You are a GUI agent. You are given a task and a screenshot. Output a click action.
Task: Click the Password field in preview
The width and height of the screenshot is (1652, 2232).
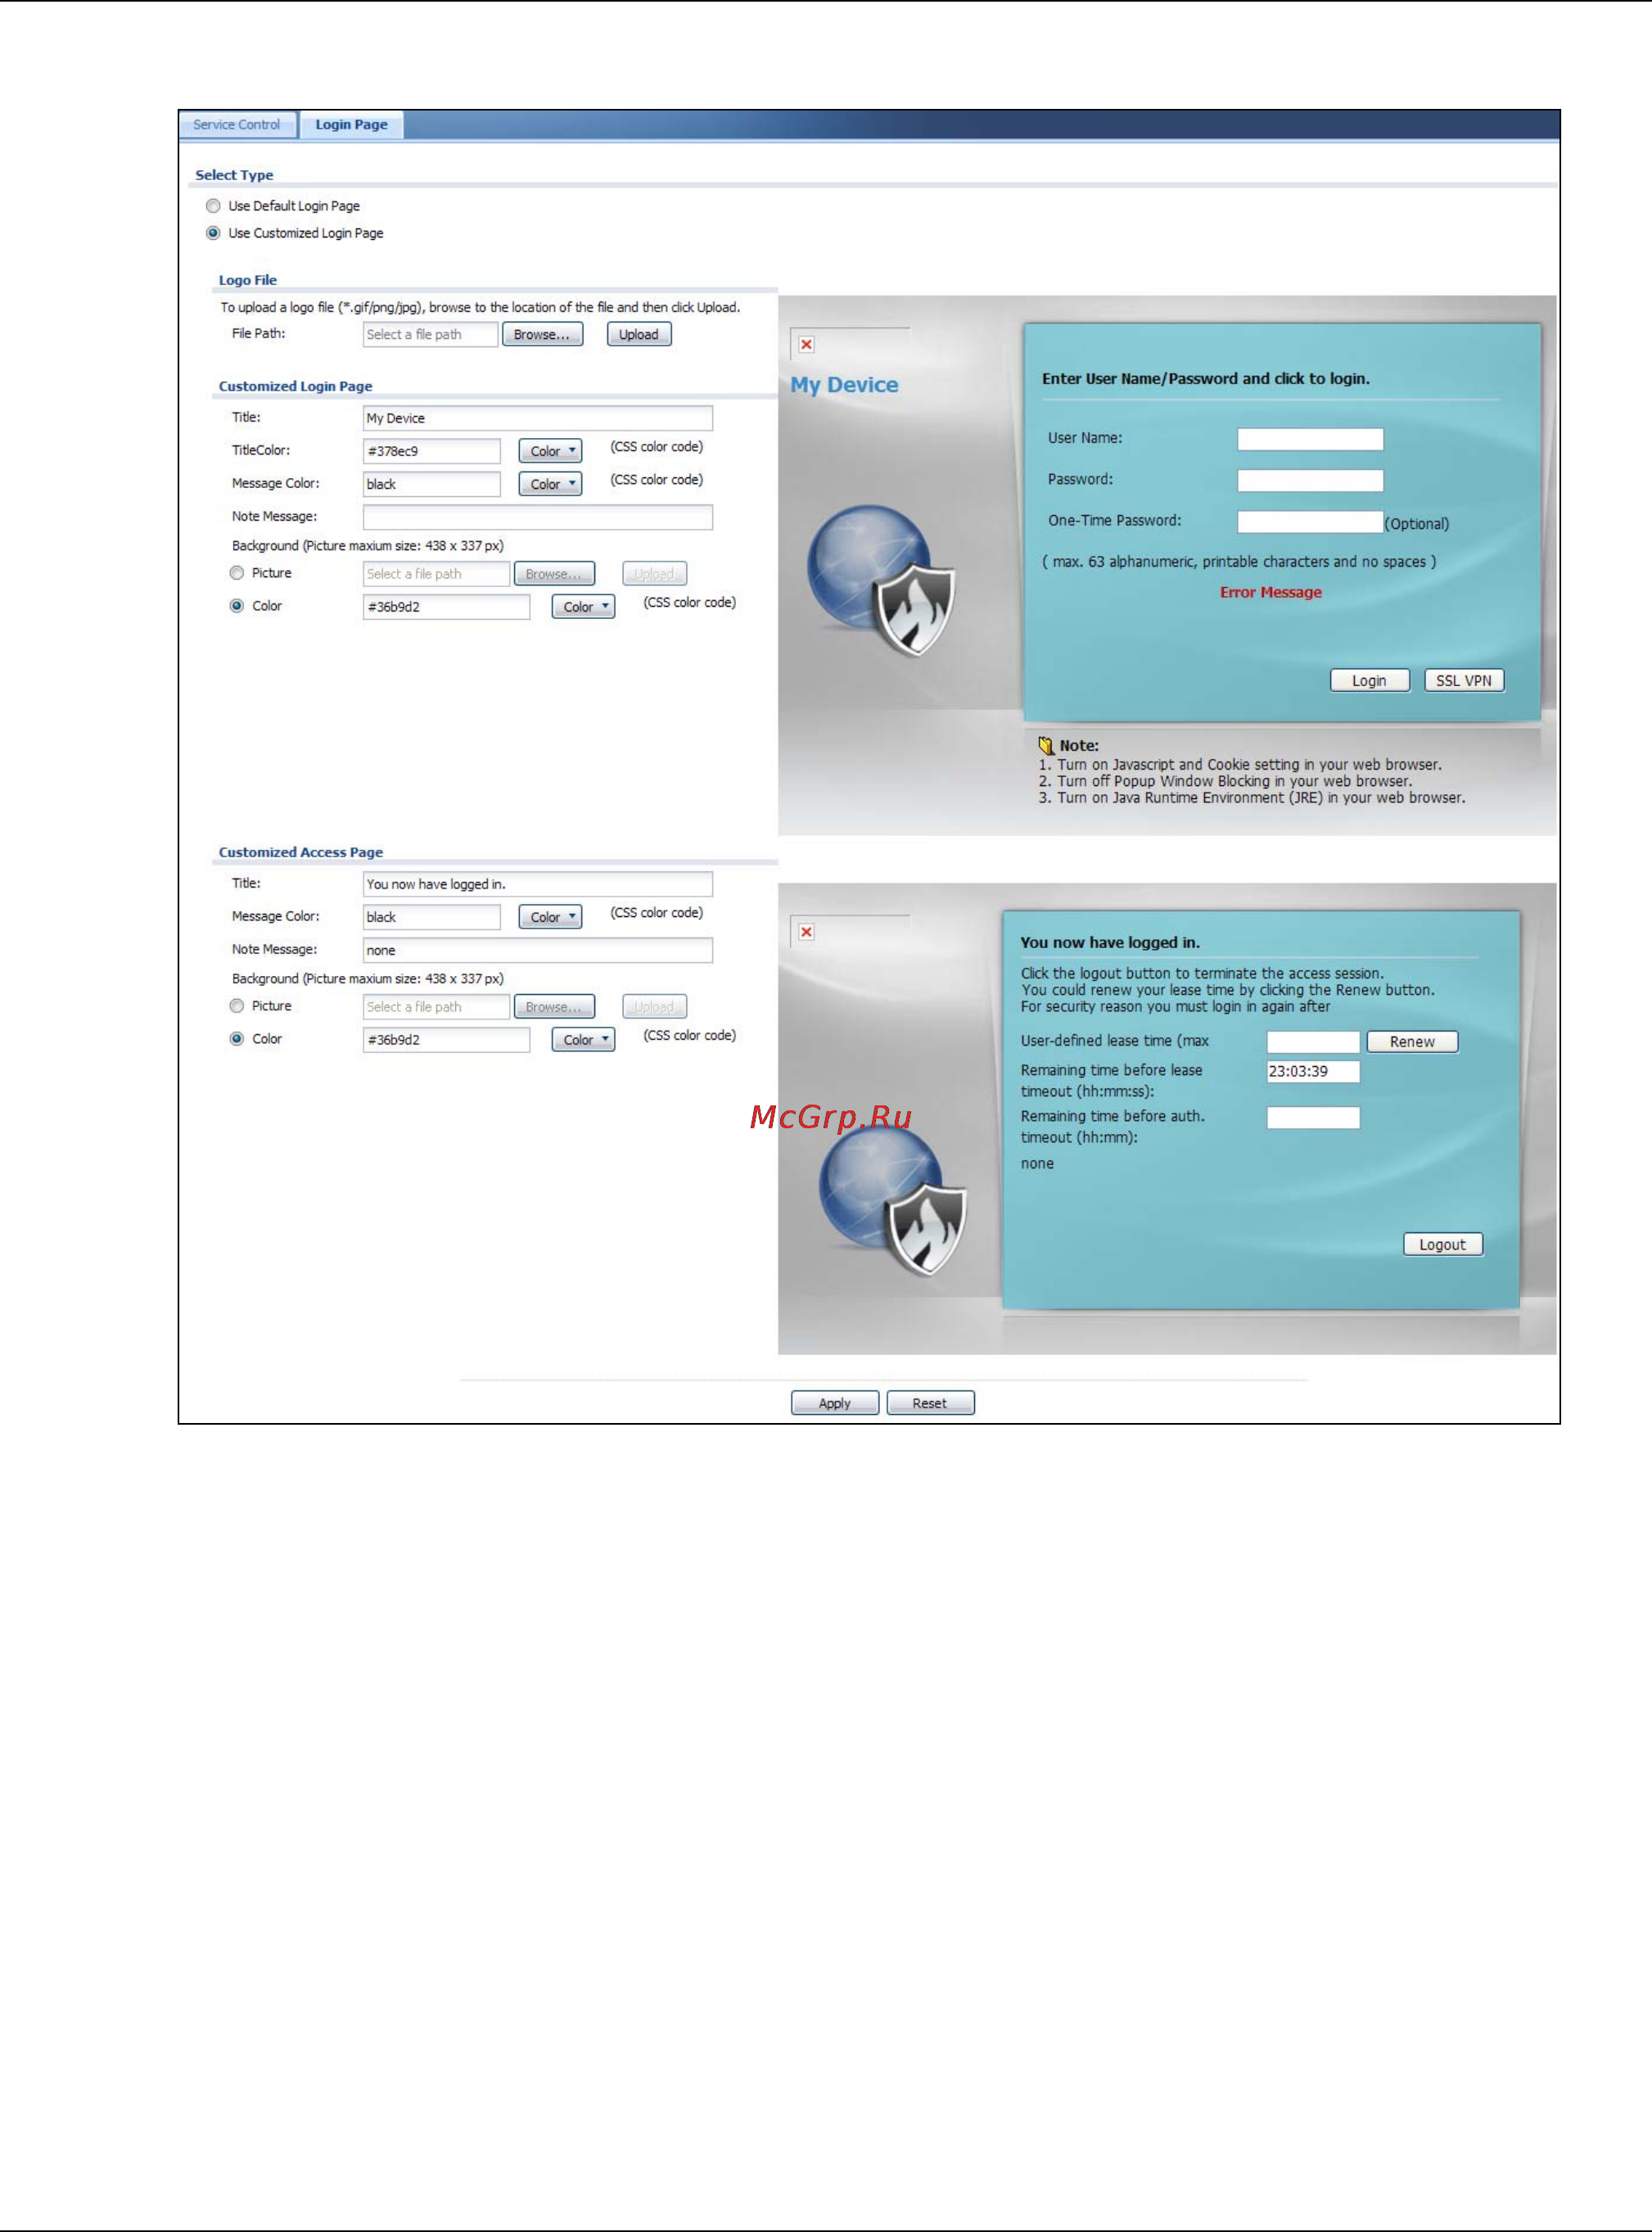pyautogui.click(x=1310, y=481)
